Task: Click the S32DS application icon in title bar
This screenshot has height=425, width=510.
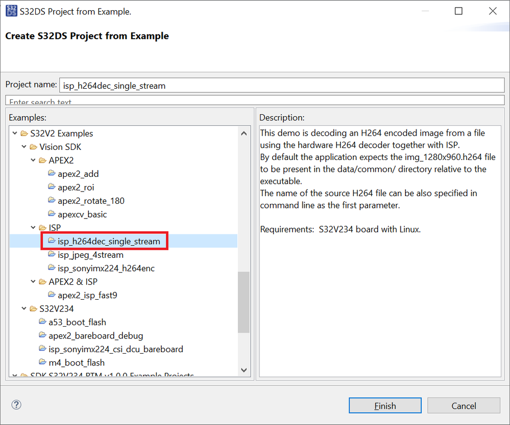Action: 11,10
